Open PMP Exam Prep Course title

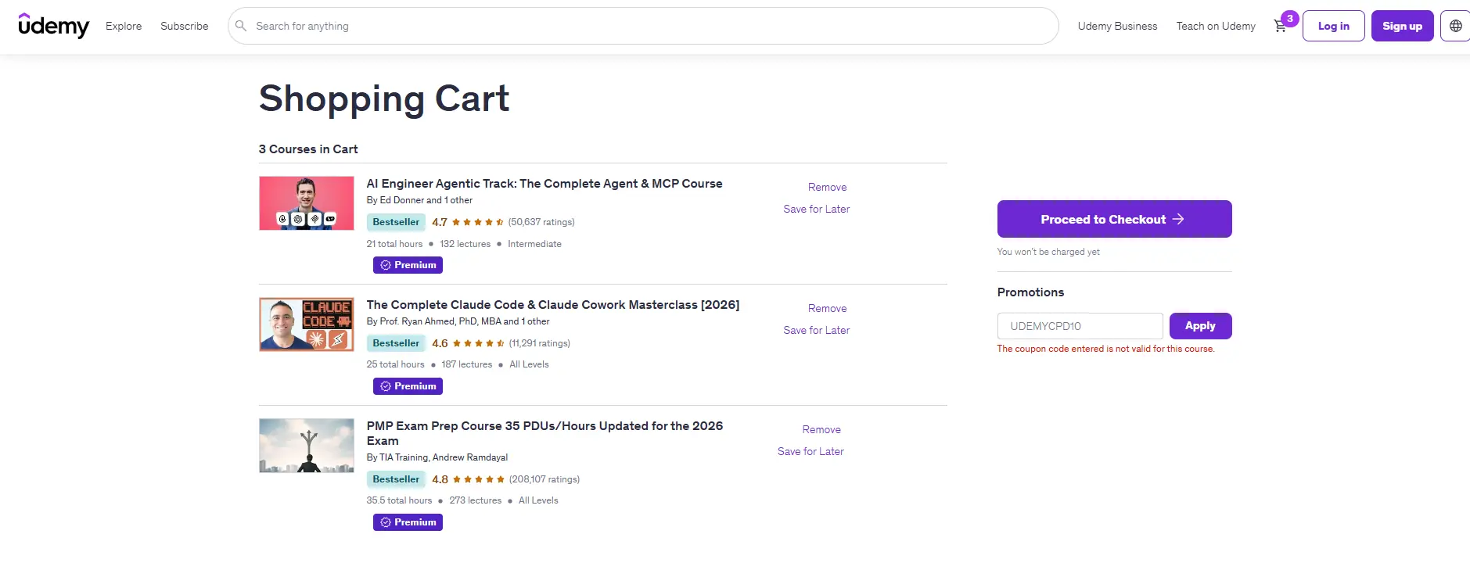tap(545, 433)
